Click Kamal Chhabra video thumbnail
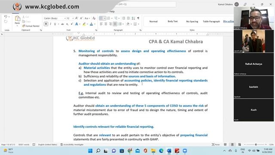The image size is (275, 155). pos(254,18)
